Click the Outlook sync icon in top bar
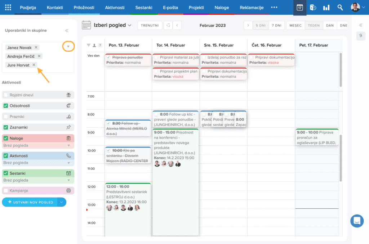Viewport: 369px width, 244px height. [x=313, y=8]
